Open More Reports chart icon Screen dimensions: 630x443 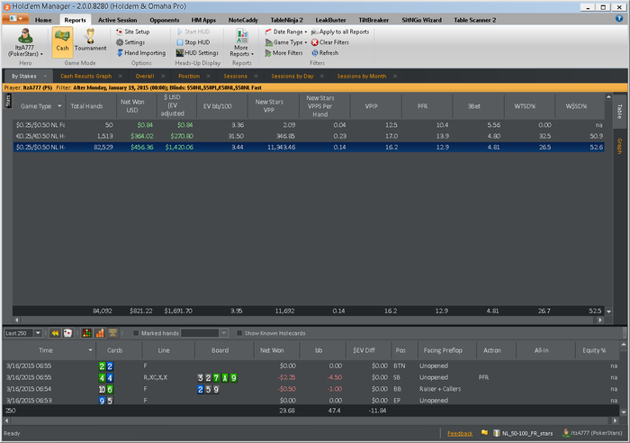(241, 38)
